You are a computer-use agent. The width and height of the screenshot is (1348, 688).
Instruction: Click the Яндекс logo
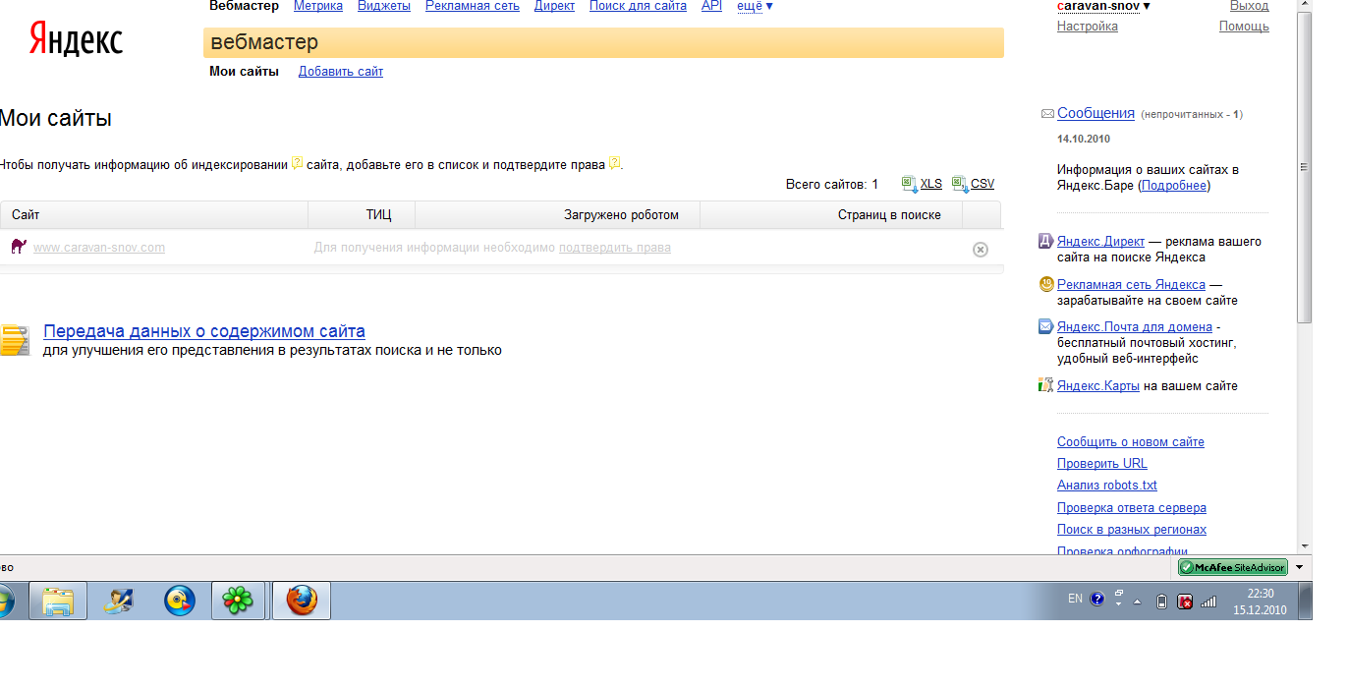pyautogui.click(x=76, y=38)
